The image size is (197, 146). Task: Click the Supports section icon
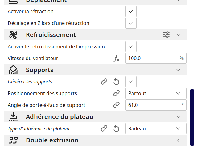pyautogui.click(x=13, y=70)
